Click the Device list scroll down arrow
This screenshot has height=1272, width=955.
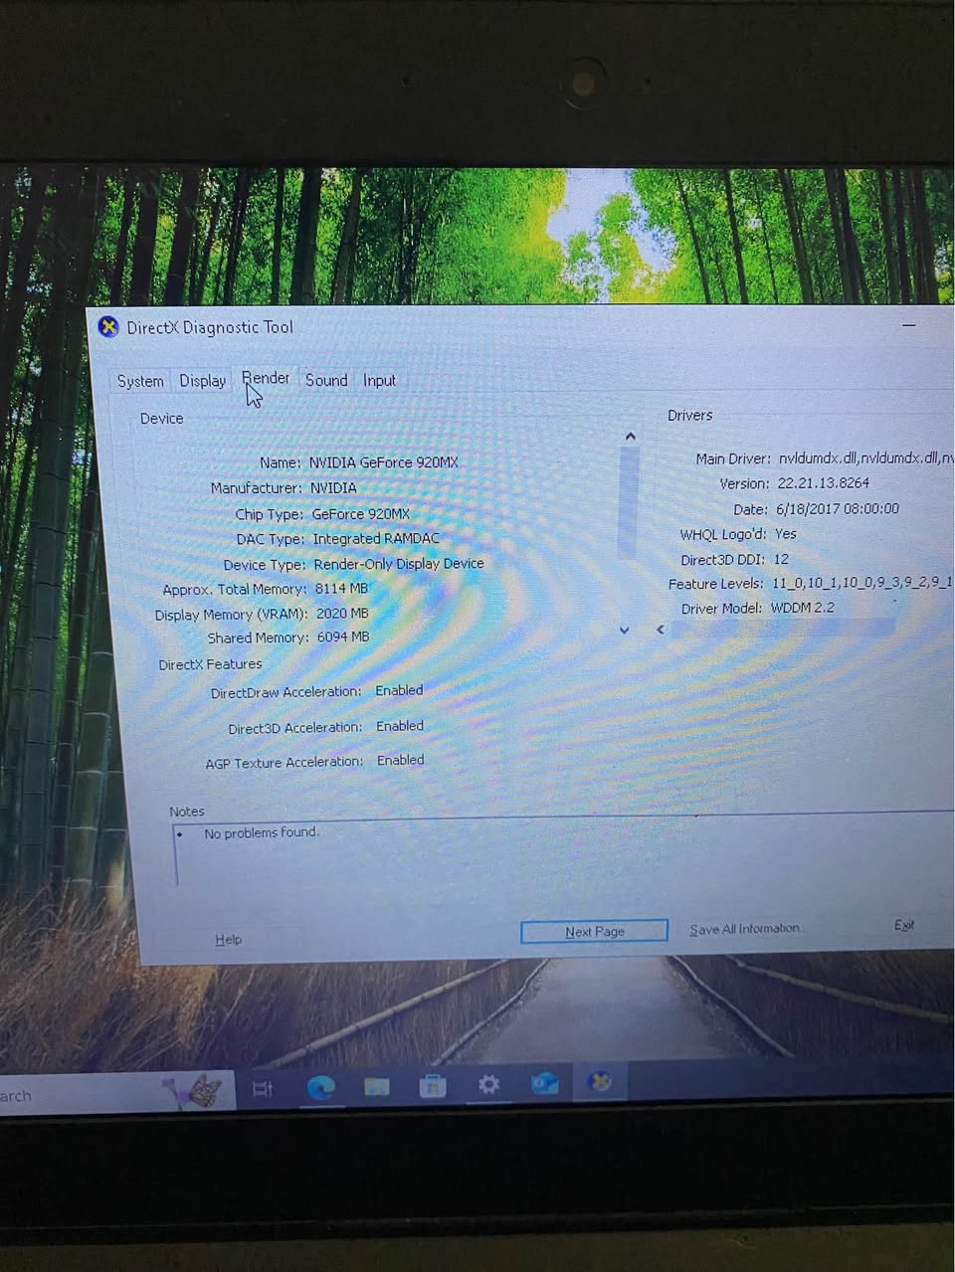tap(624, 630)
